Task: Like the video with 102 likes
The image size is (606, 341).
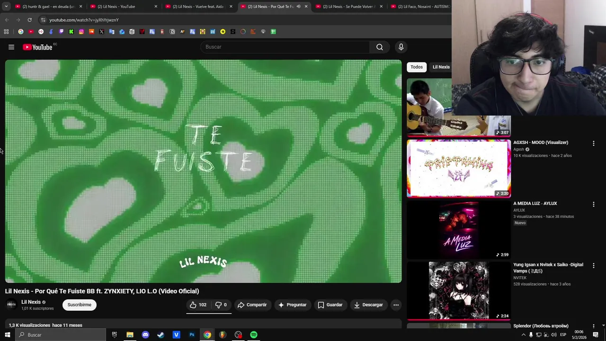Action: 198,305
